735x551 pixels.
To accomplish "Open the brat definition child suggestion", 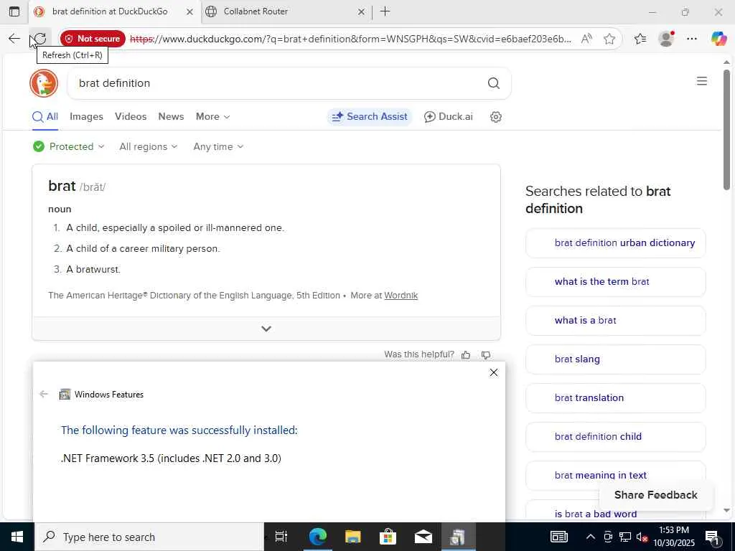I will tap(615, 437).
